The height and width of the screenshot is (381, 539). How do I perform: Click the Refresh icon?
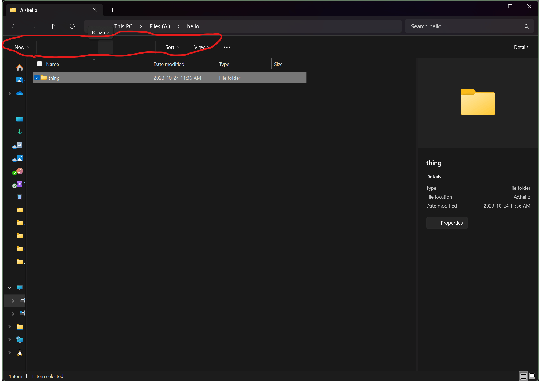tap(72, 26)
